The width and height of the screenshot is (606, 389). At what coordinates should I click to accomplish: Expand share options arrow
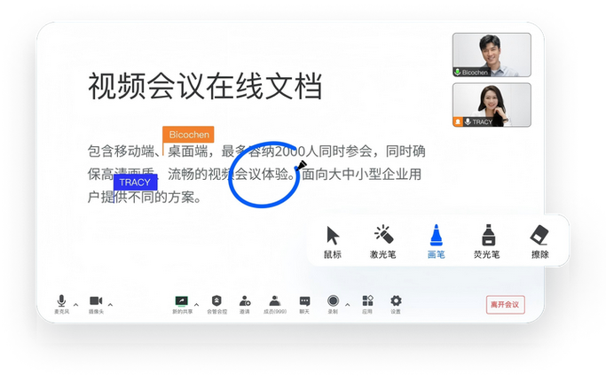(197, 305)
